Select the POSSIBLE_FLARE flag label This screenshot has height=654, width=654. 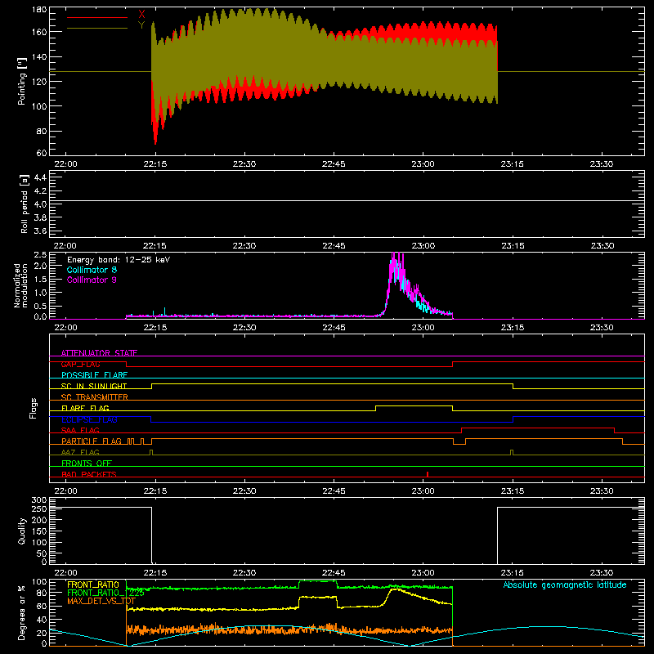coord(94,375)
